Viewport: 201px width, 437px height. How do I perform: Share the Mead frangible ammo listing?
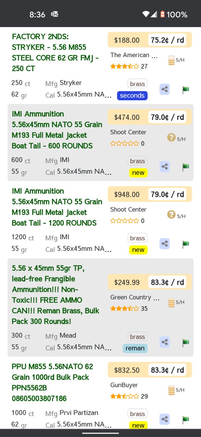coord(165,342)
